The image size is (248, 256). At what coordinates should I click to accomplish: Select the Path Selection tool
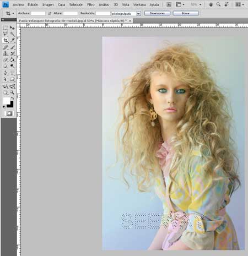6,79
